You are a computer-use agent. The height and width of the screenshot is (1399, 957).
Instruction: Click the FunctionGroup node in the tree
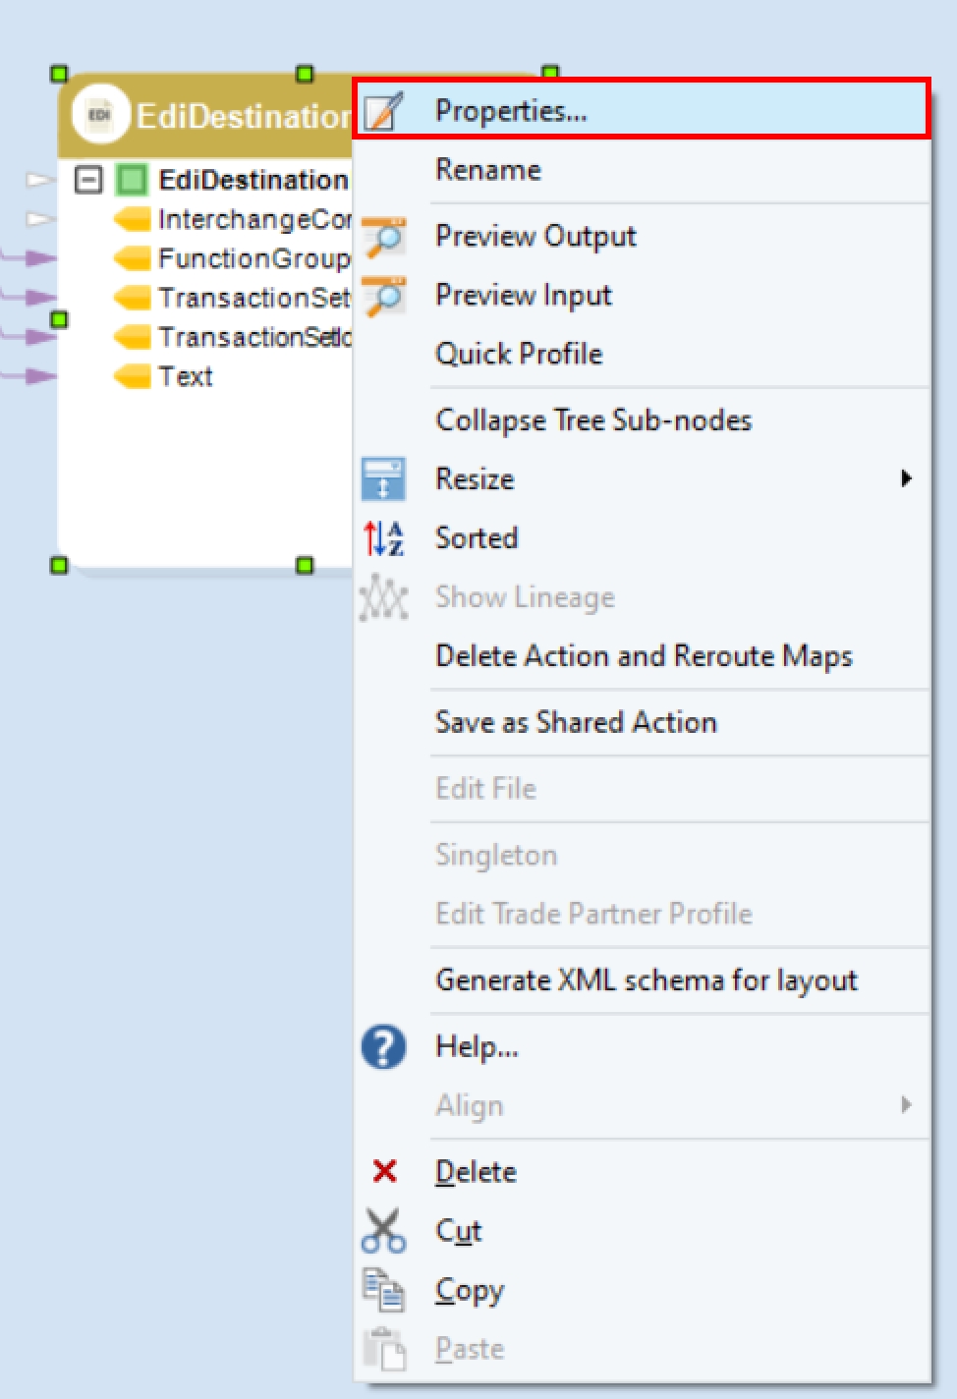253,258
